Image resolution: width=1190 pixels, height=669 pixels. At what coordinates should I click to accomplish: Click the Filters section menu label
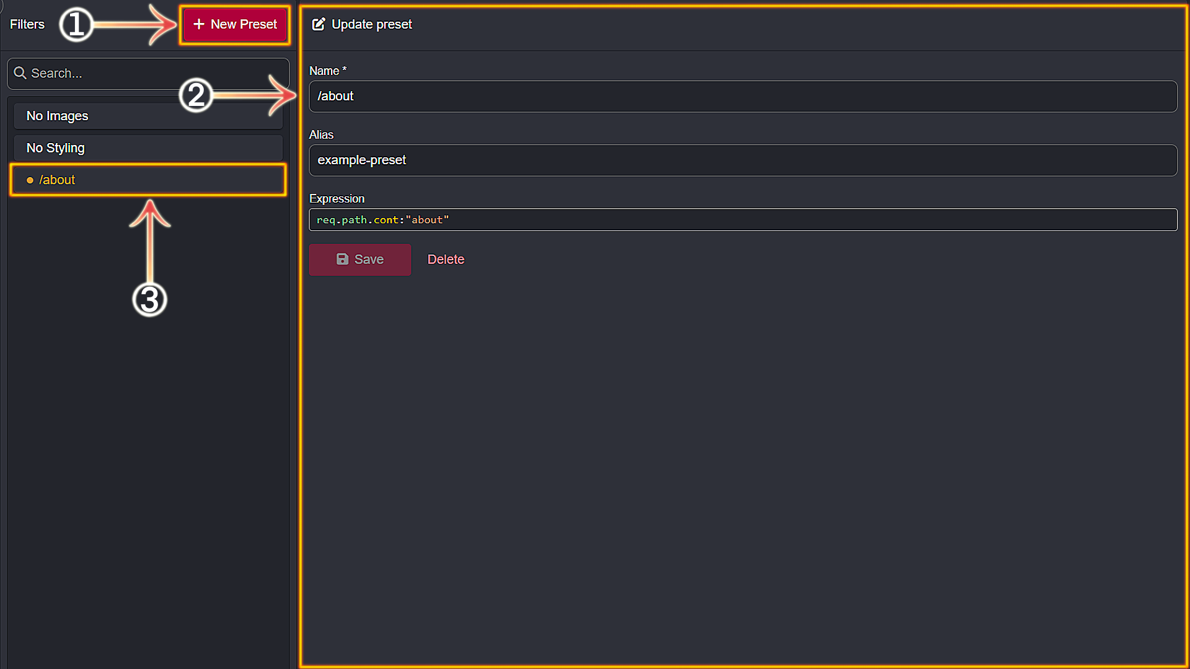(x=27, y=24)
